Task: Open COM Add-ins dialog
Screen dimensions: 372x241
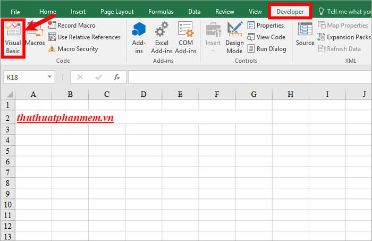Action: pos(186,38)
